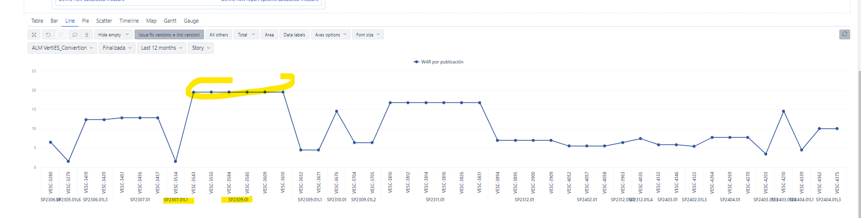Switch to the Gantt chart tab

coord(170,21)
